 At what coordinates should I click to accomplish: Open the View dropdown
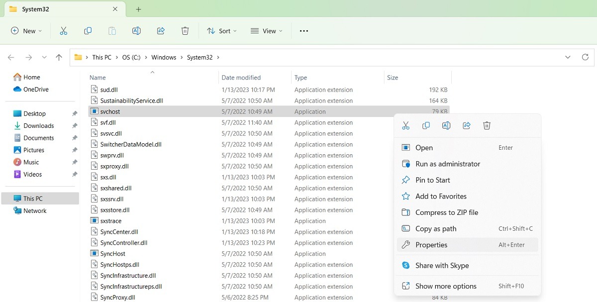click(x=267, y=31)
